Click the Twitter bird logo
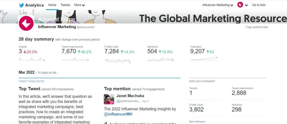Screen dimensions: 287x124 click(x=22, y=5)
